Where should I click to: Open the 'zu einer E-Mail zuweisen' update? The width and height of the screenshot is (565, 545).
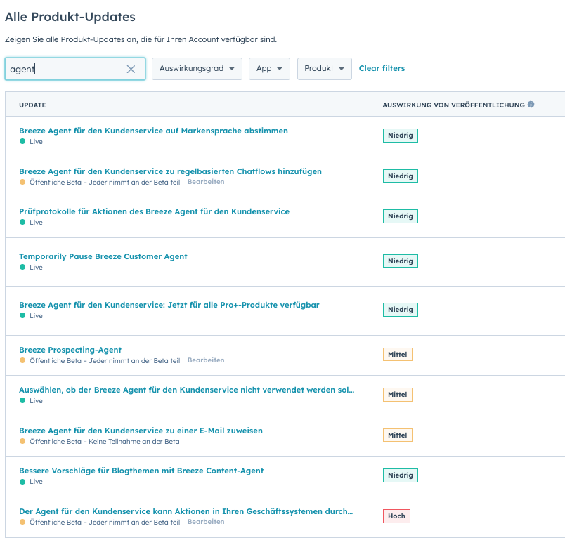coord(141,431)
